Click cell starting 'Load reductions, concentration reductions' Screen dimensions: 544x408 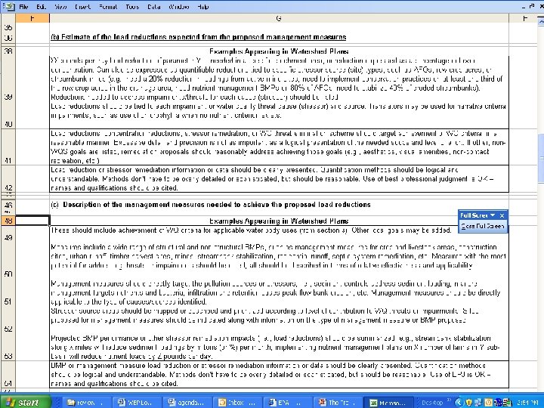pyautogui.click(x=279, y=147)
